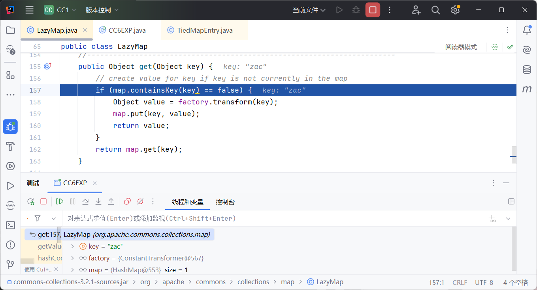537x290 pixels.
Task: Click the red Stop button in title bar
Action: [x=373, y=10]
